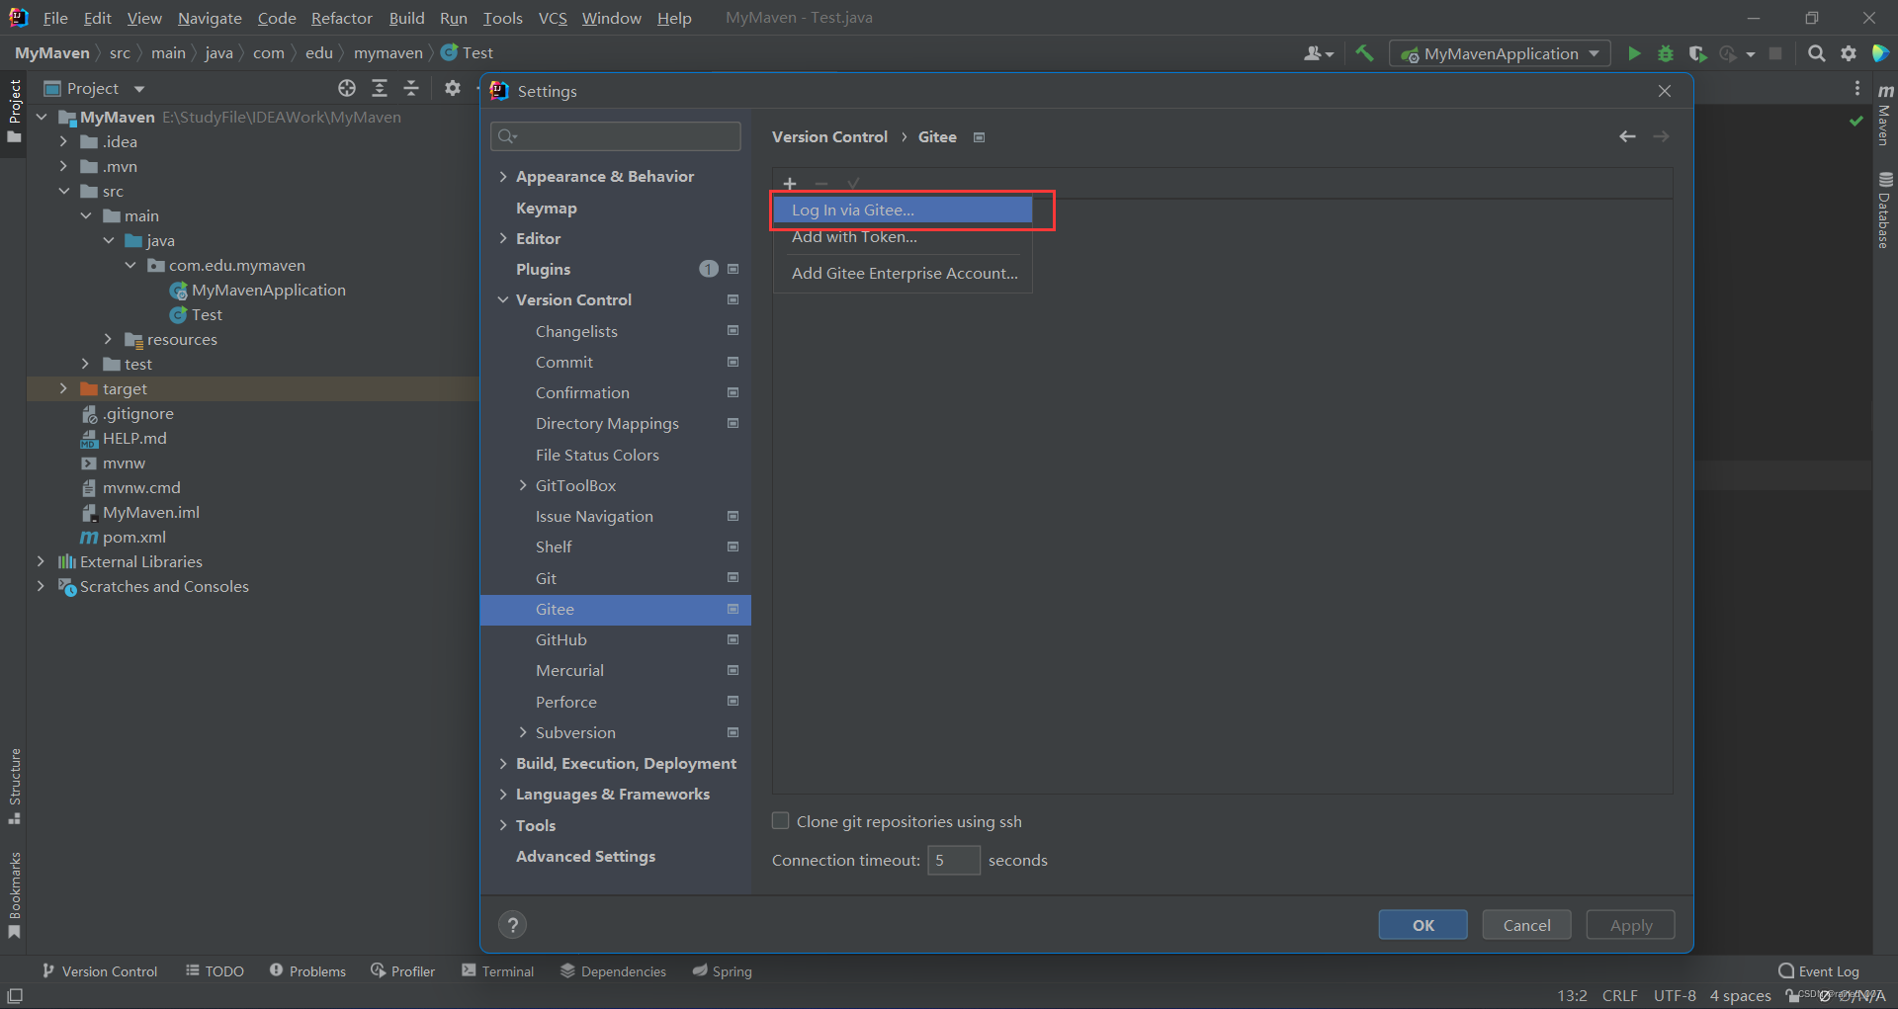1898x1009 pixels.
Task: Select Log In via Gitee menu entry
Action: coord(903,210)
